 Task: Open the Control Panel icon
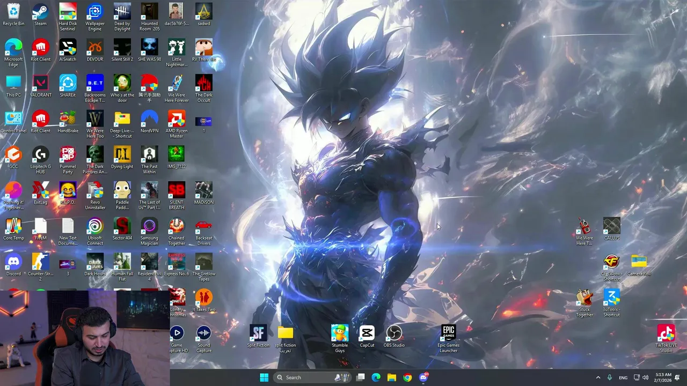point(13,122)
